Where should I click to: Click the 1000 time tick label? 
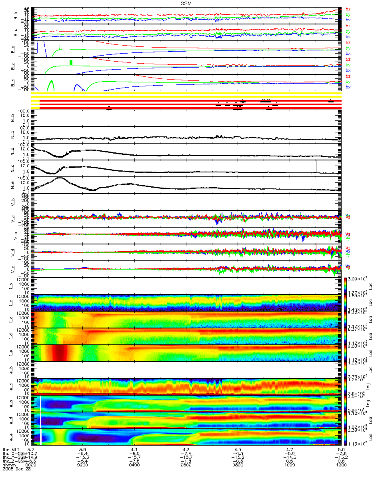point(289,465)
